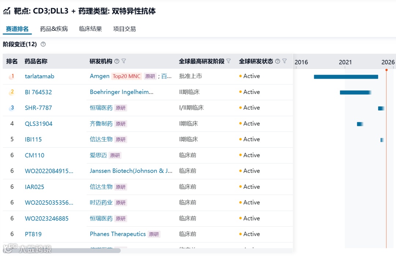Click 药品名称 column header
Image resolution: width=396 pixels, height=256 pixels.
tap(36, 61)
